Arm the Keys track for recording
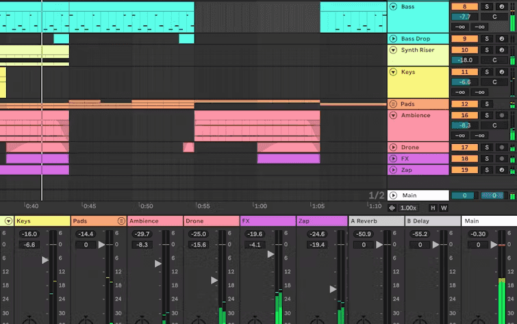Image resolution: width=517 pixels, height=324 pixels. 503,72
